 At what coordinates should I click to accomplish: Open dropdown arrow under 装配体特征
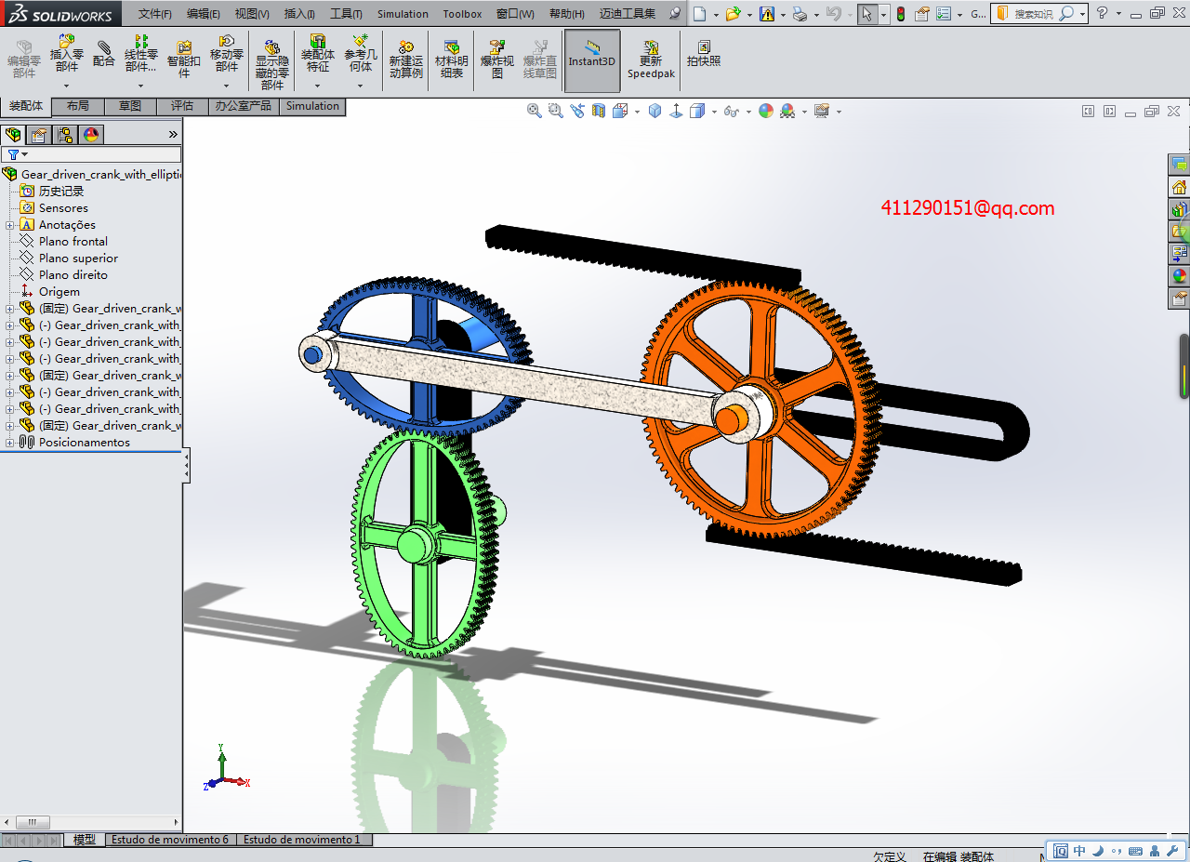pos(318,86)
